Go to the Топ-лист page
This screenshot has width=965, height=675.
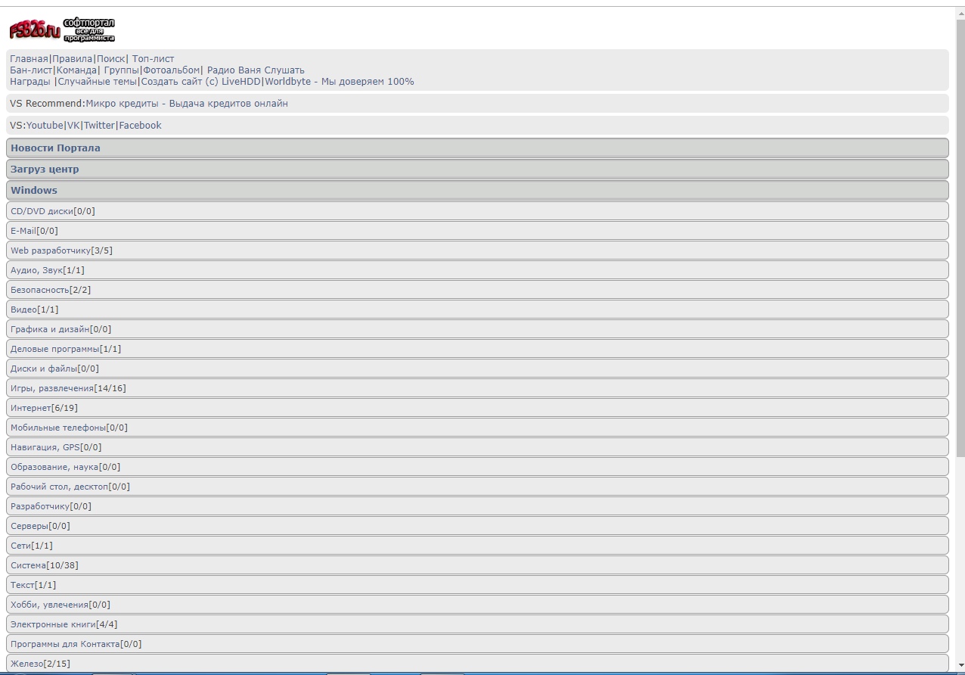(153, 59)
